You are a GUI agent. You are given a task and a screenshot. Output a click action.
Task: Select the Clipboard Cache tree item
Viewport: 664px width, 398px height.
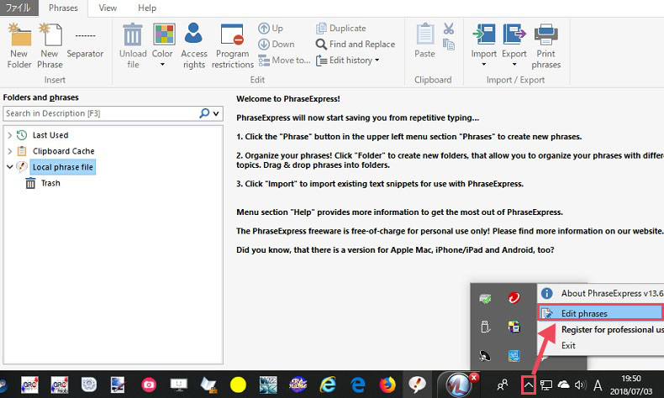tap(64, 151)
